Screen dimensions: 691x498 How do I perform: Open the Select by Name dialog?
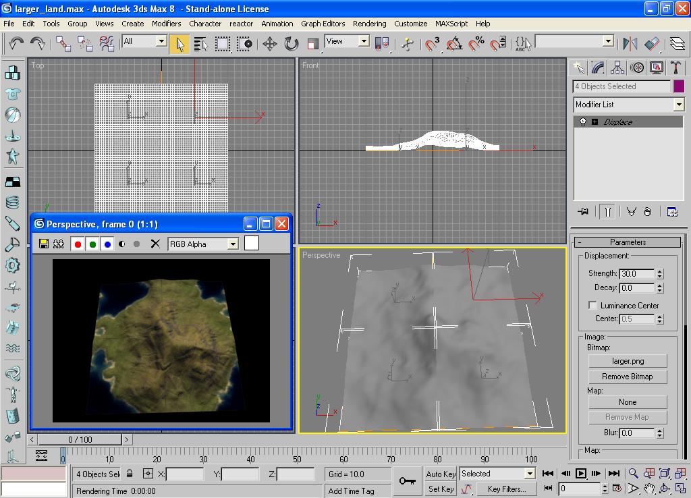pos(201,44)
